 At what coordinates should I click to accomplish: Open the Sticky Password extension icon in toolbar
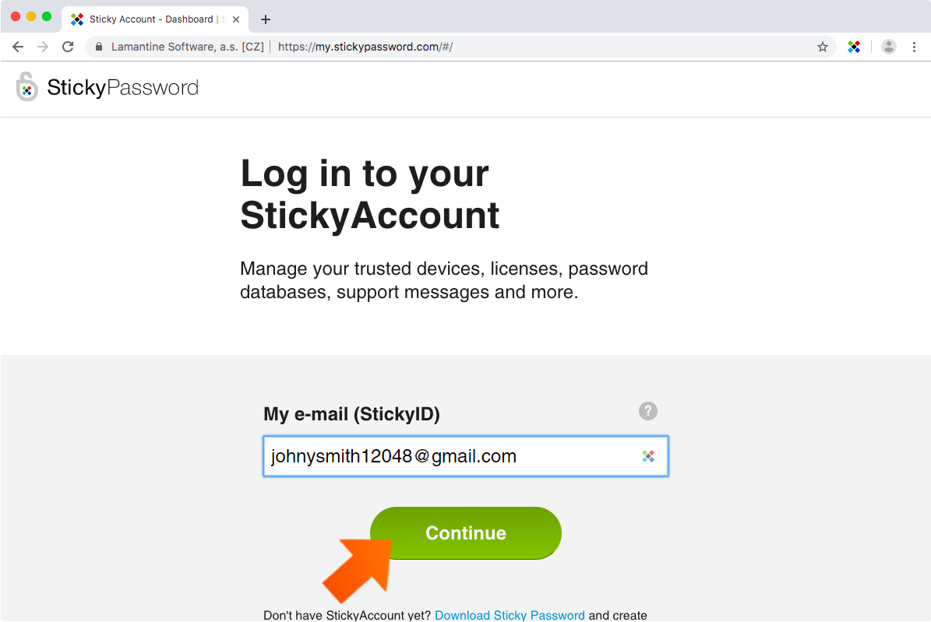(x=854, y=47)
